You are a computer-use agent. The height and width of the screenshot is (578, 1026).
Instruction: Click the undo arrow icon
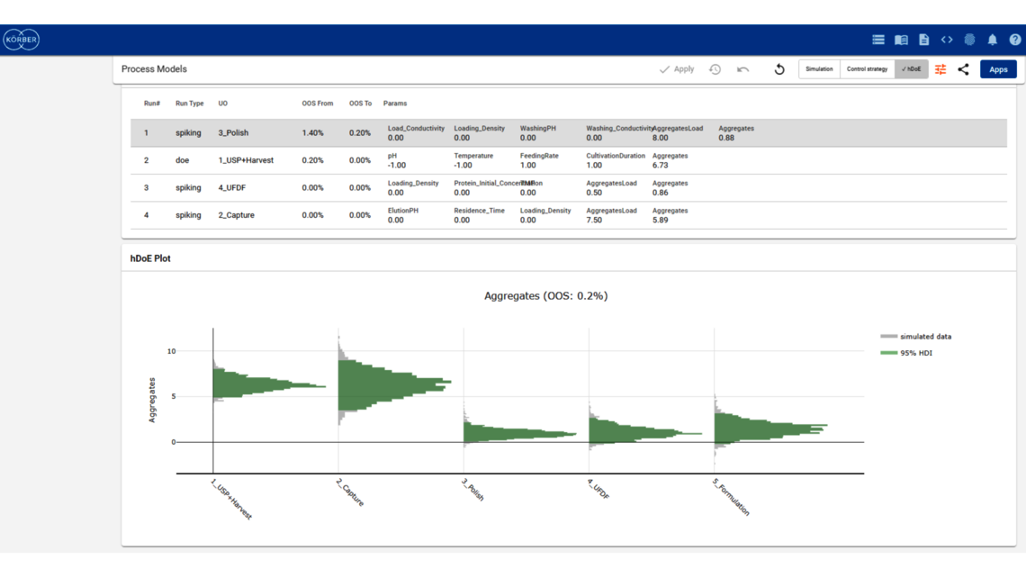[742, 69]
